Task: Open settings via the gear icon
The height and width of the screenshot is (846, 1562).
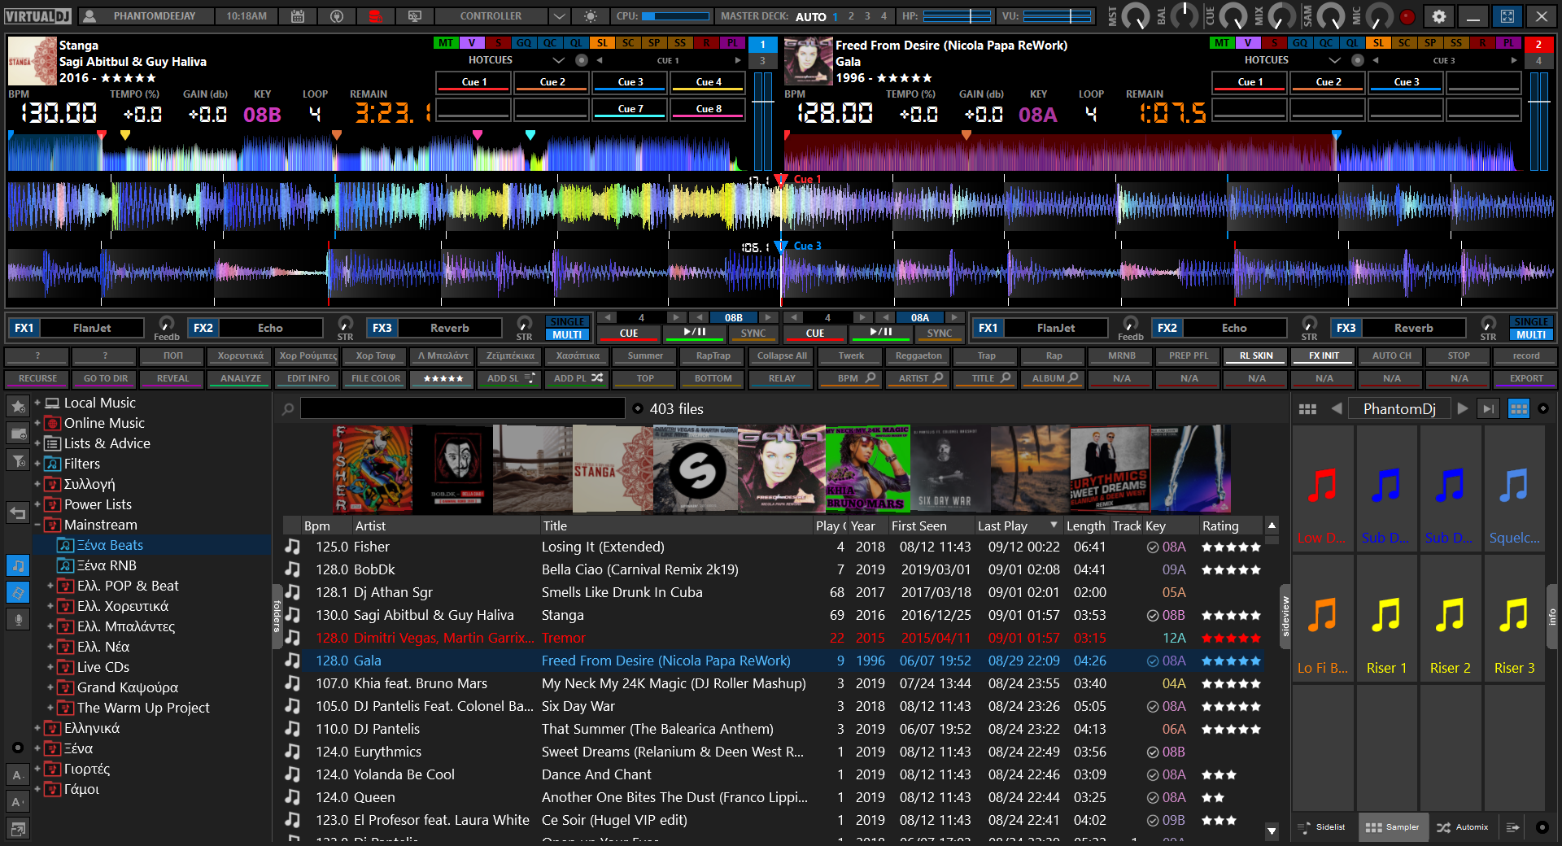Action: tap(1438, 16)
